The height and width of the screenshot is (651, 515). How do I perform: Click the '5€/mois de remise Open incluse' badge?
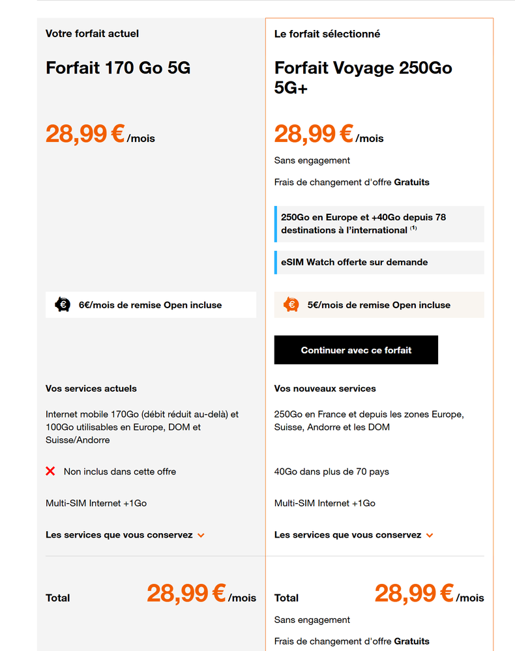point(379,305)
